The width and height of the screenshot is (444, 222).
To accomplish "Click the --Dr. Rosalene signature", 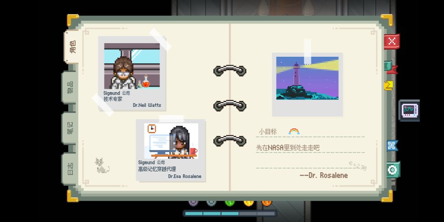I will click(324, 175).
